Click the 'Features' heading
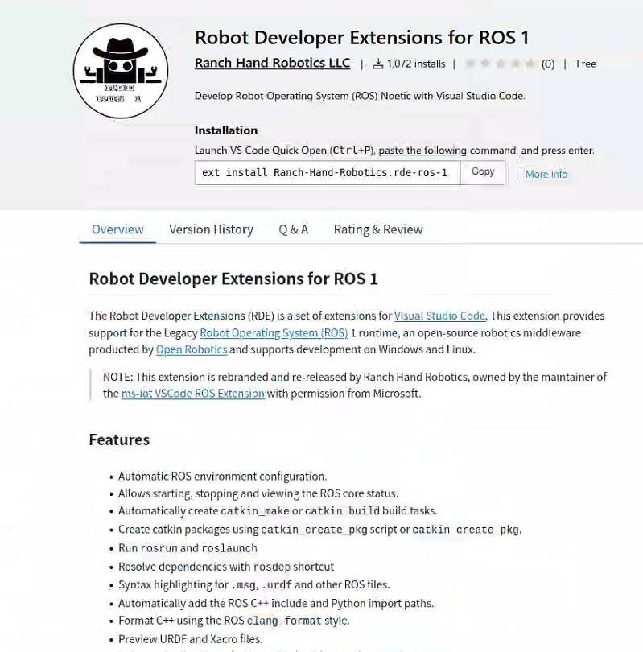Viewport: 643px width, 652px height. pos(119,440)
